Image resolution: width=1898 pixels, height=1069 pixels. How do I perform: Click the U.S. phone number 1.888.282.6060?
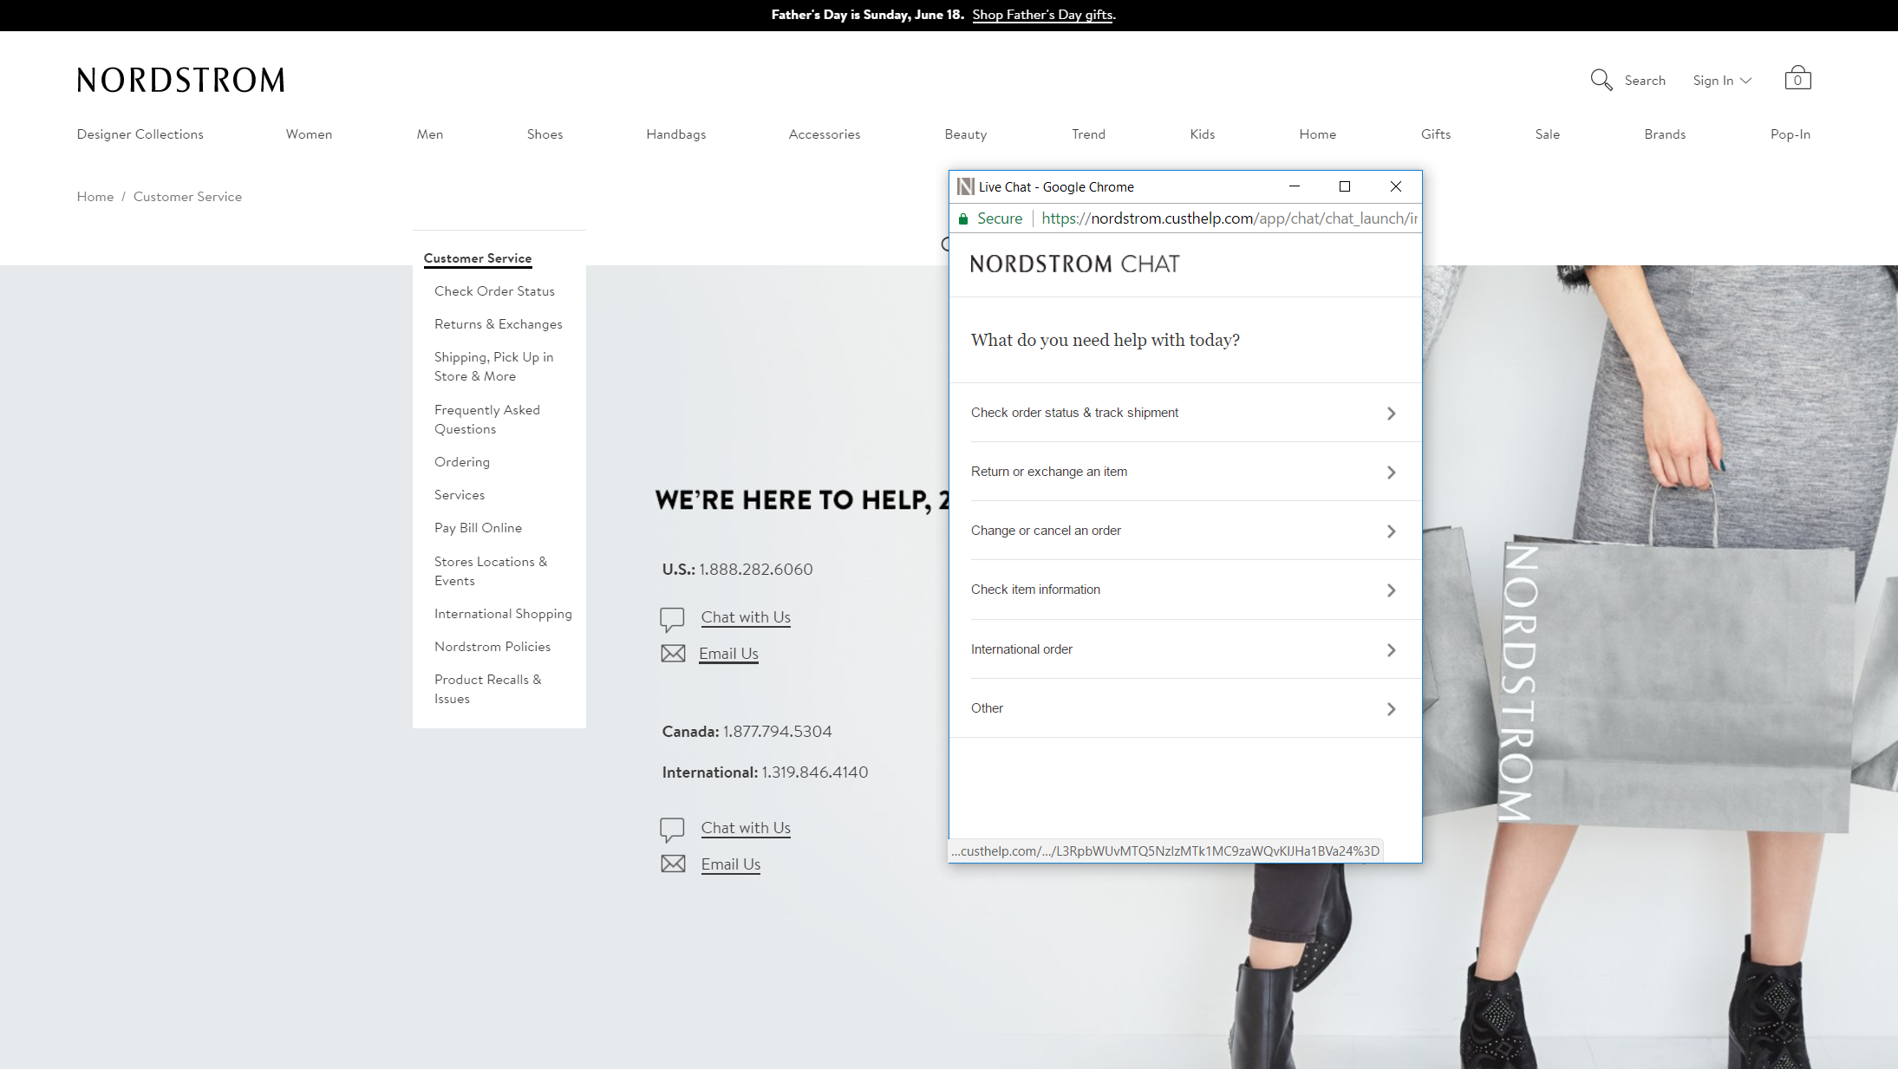[756, 570]
